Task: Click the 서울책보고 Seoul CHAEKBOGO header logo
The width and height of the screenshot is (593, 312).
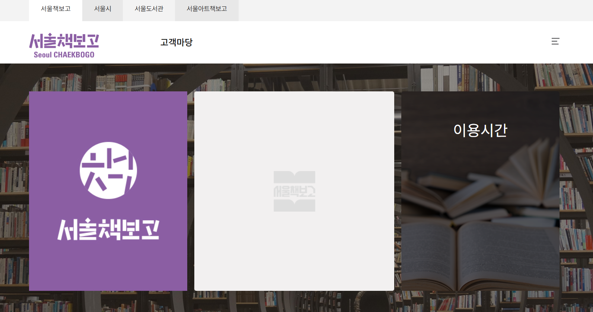Action: (64, 46)
